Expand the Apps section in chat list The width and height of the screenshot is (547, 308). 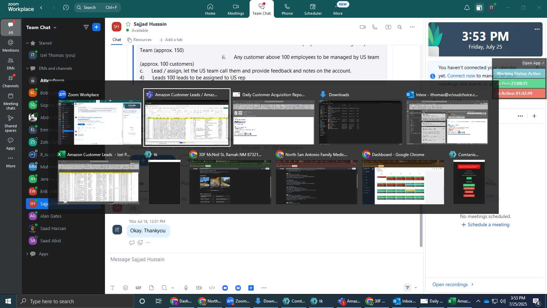pos(27,254)
